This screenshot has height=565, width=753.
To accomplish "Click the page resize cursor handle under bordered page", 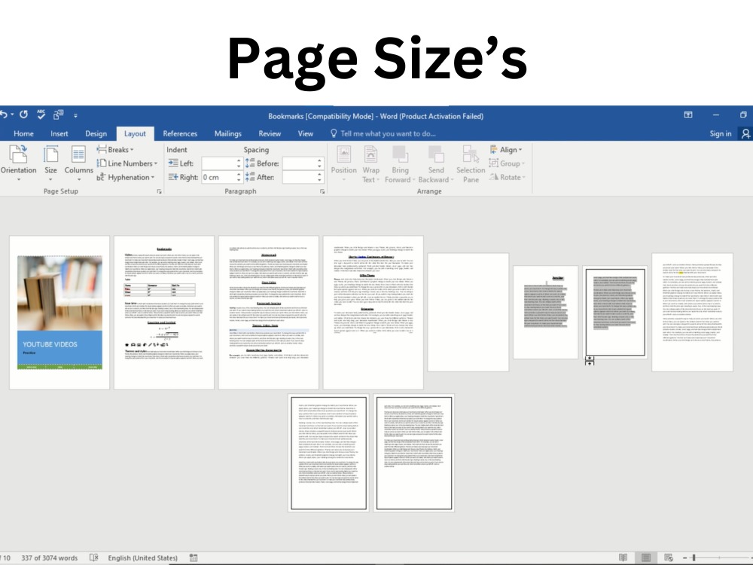I will click(x=590, y=361).
